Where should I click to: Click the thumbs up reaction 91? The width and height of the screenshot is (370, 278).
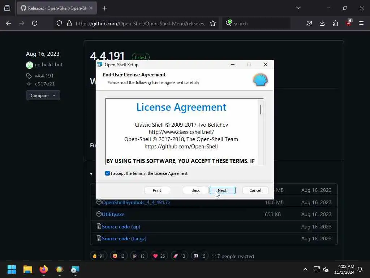tap(99, 256)
